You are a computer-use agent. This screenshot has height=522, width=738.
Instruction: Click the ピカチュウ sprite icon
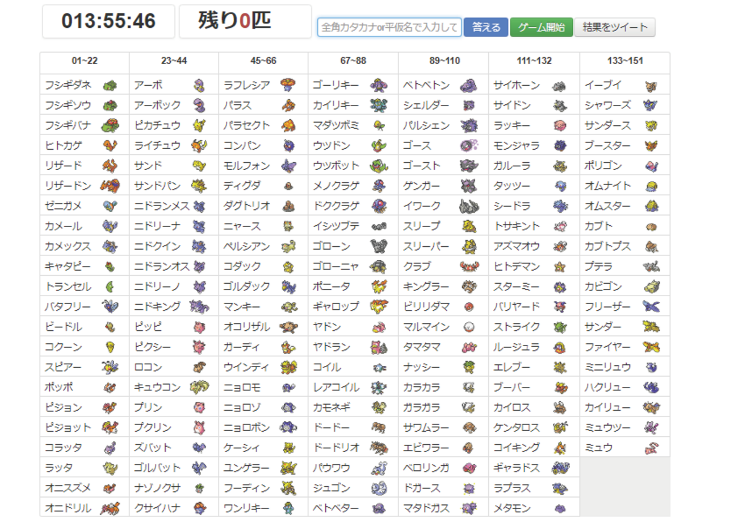[200, 125]
